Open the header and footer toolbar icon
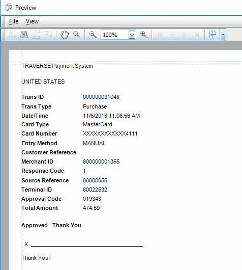This screenshot has width=242, height=270. [x=36, y=35]
